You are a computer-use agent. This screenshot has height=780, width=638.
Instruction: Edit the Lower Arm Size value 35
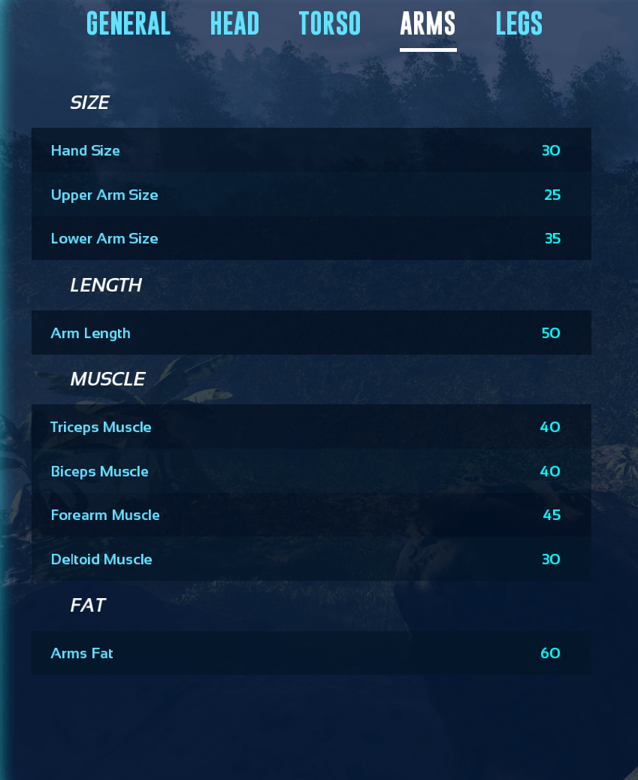tap(552, 238)
